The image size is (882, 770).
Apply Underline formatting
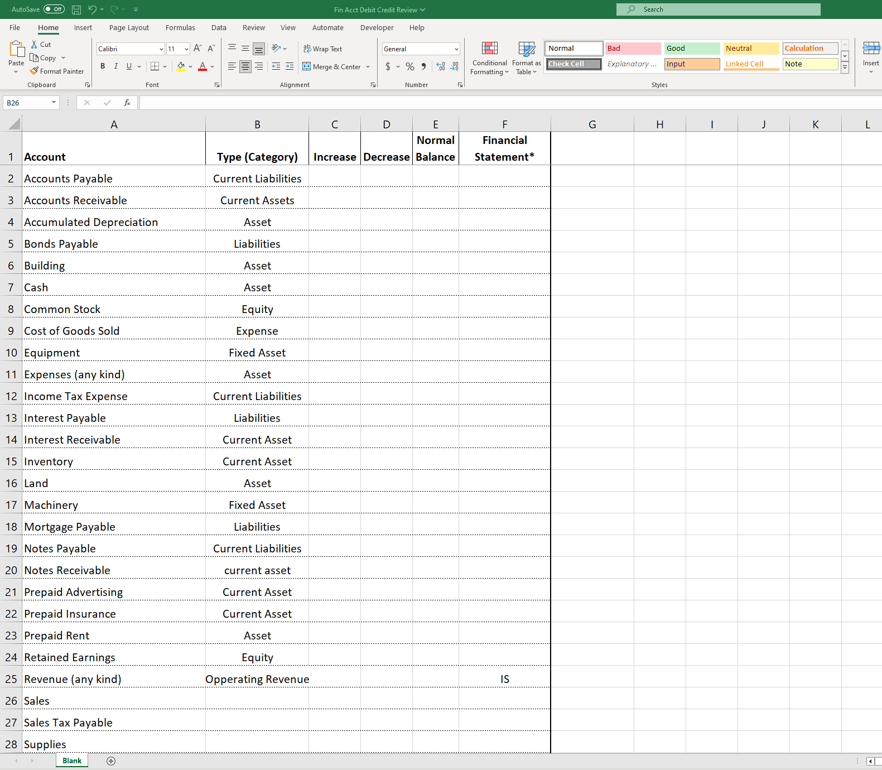[x=129, y=66]
